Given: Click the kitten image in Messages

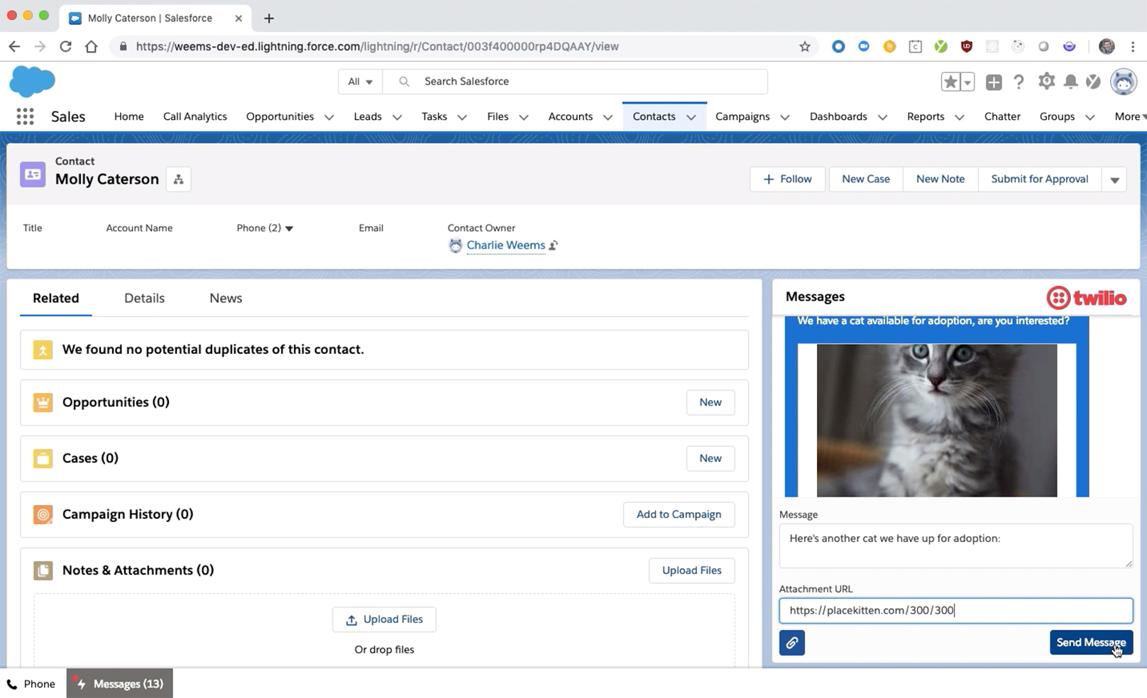Looking at the screenshot, I should 937,420.
